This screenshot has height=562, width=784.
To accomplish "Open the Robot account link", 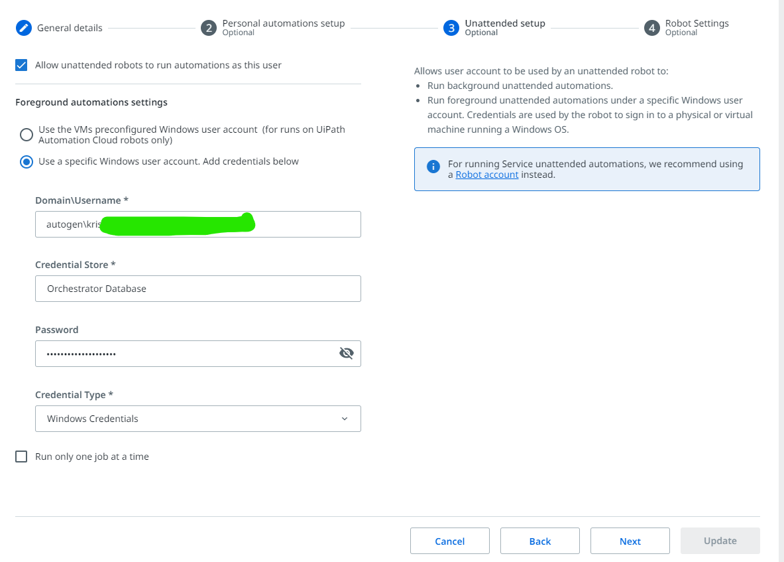I will click(x=486, y=175).
